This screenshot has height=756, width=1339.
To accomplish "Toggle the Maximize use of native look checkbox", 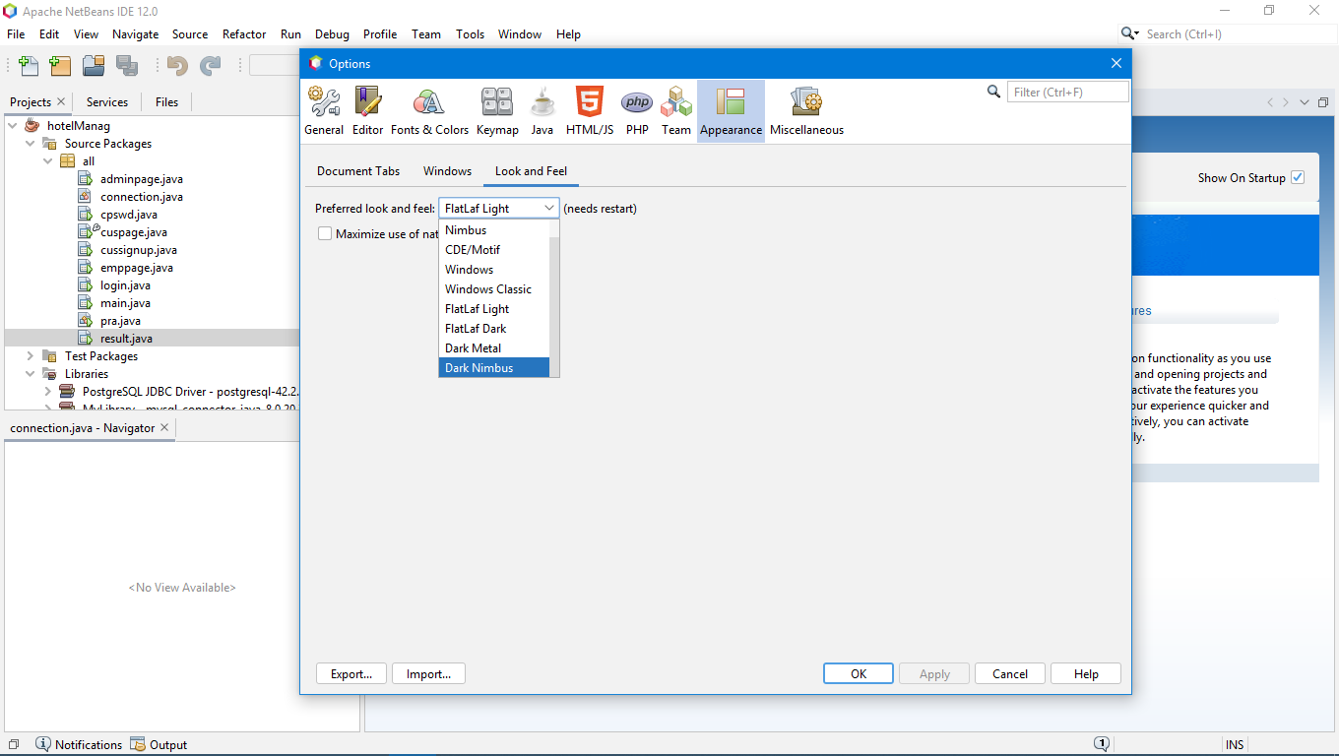I will [325, 234].
